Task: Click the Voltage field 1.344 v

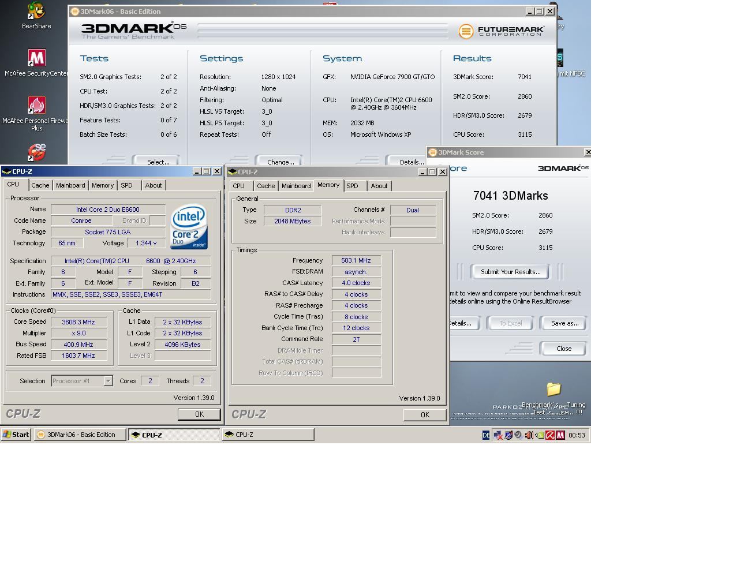Action: click(146, 243)
